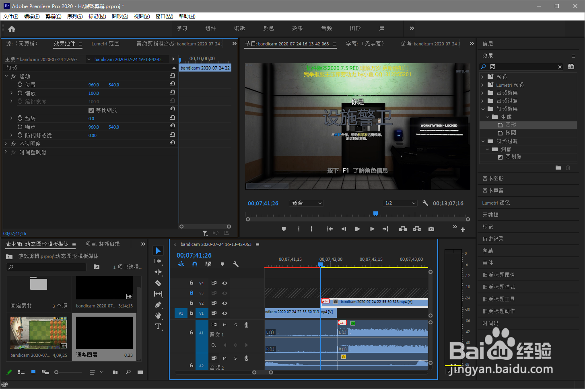The image size is (585, 389).
Task: Expand the 时间重映射 effect
Action: click(6, 152)
